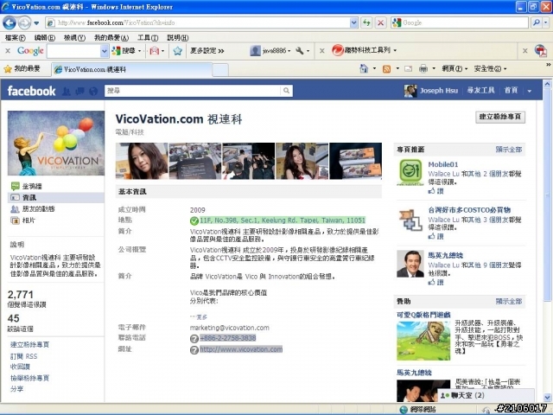Open the 安全性 (Safety) command bar dropdown

click(x=490, y=69)
